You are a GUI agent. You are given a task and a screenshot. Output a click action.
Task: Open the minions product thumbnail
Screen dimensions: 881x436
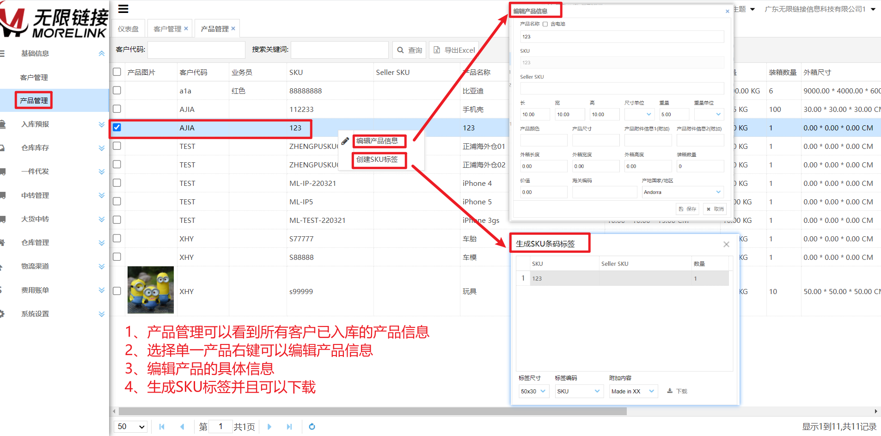(x=151, y=290)
